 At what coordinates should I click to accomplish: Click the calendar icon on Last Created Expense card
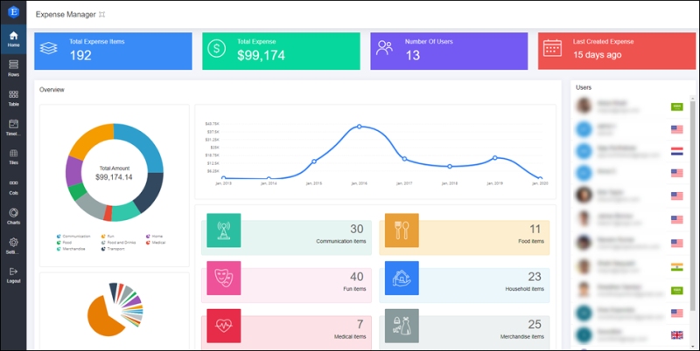(552, 48)
